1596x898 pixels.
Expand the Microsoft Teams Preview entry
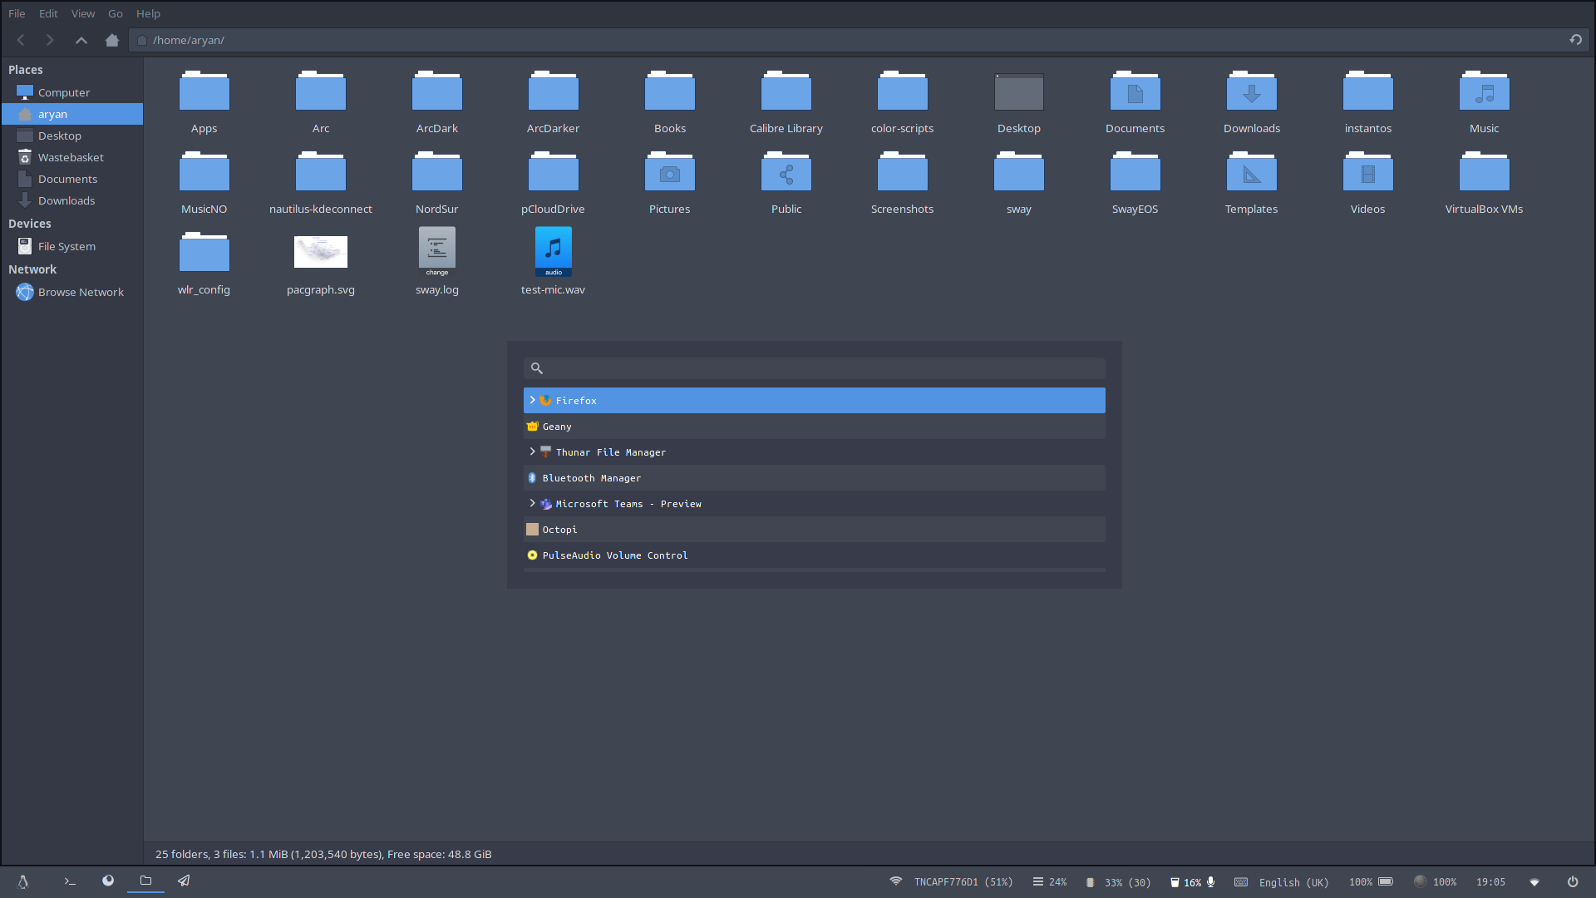click(x=532, y=503)
